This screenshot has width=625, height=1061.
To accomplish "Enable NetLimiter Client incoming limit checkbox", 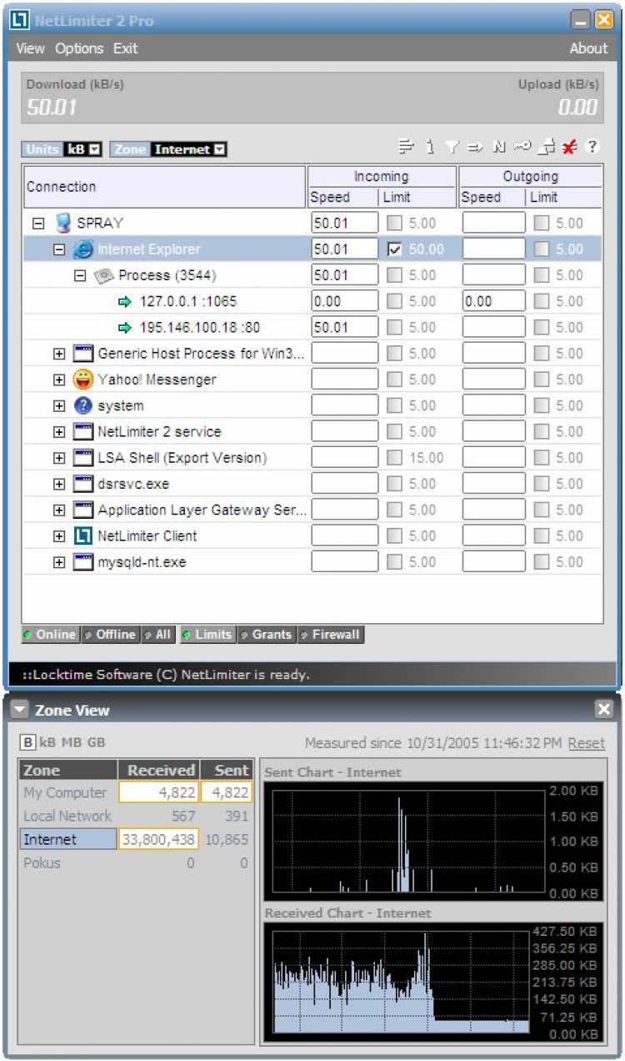I will click(395, 536).
